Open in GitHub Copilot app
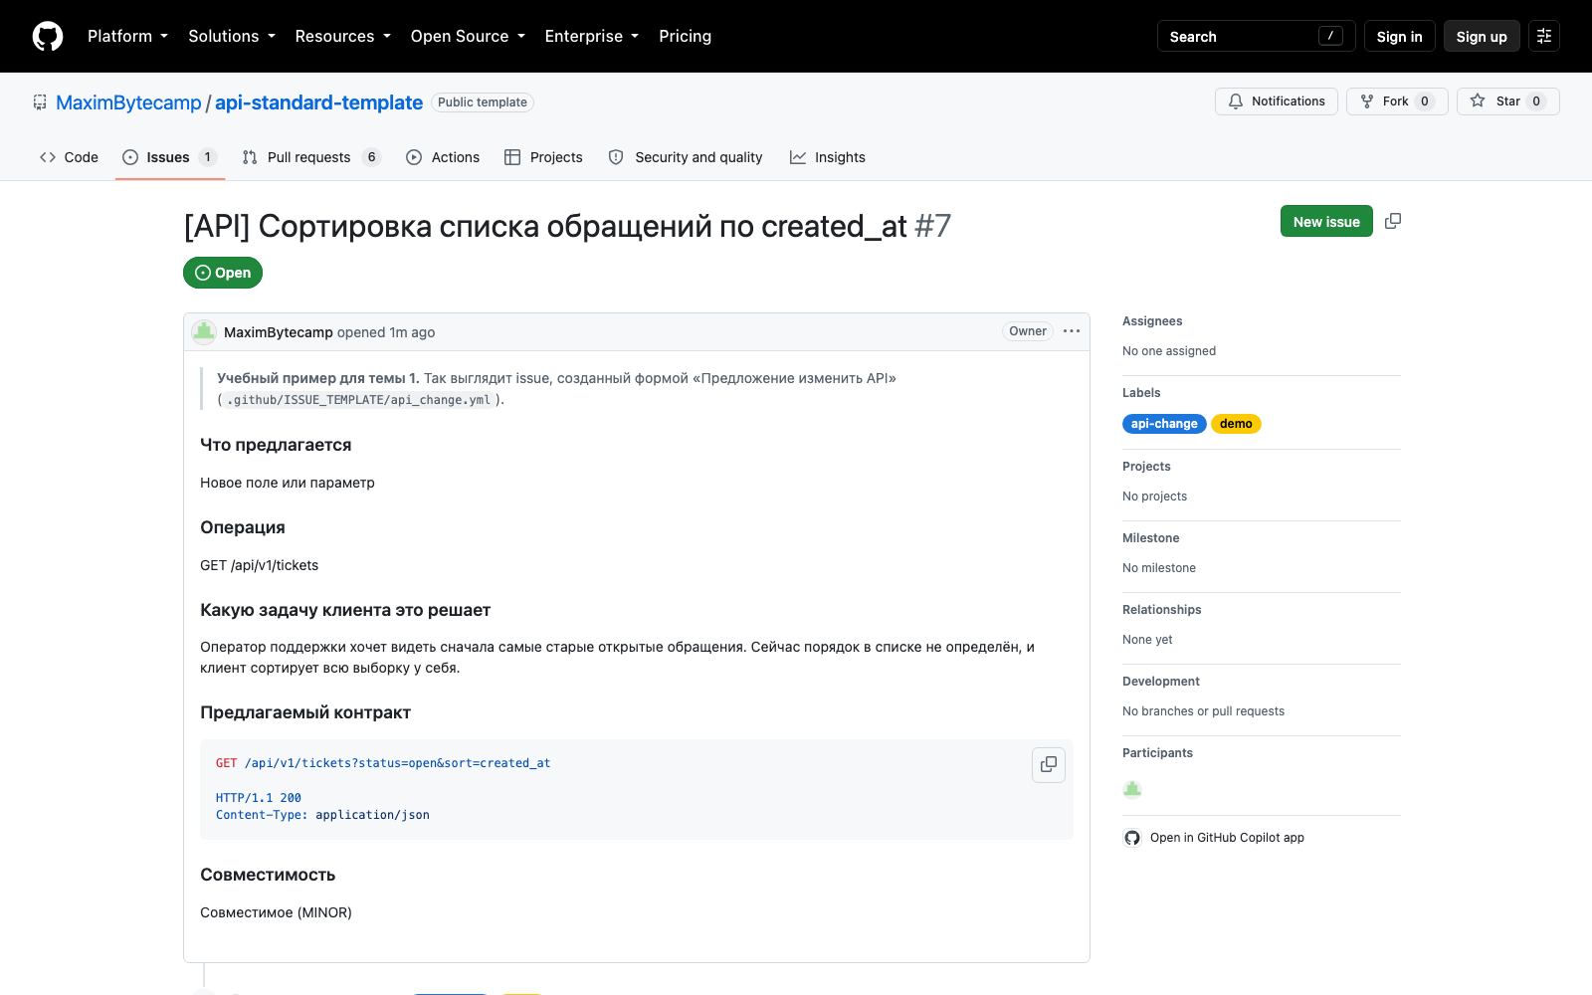 [x=1214, y=838]
